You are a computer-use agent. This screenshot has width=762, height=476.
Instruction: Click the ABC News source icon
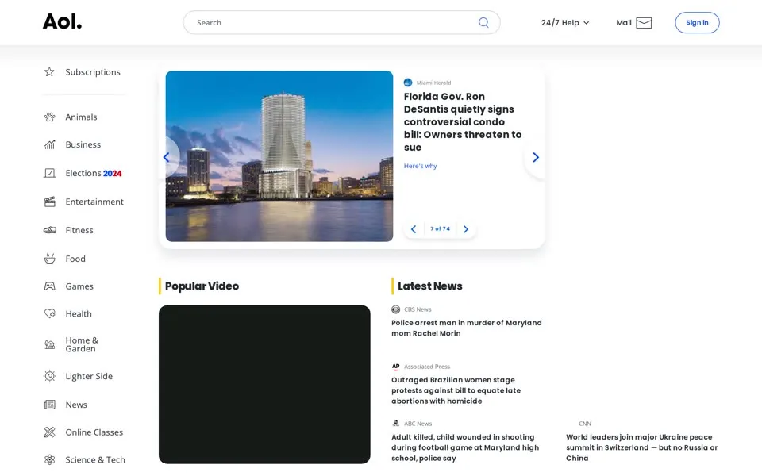tap(395, 424)
